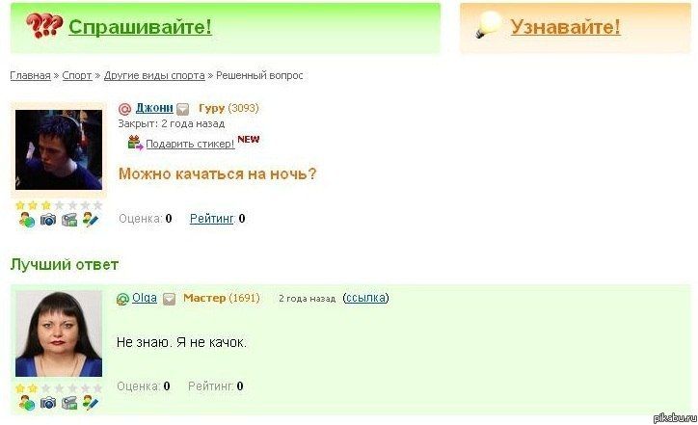Viewport: 698px width, 425px height.
Task: Open message icon next to Olga
Action: click(x=169, y=299)
